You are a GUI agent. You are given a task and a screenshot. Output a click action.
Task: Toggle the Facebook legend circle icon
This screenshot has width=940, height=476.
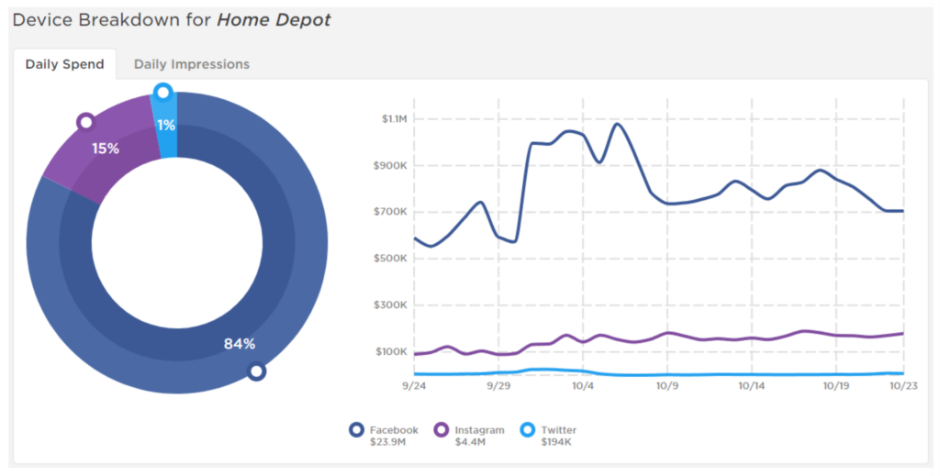click(357, 430)
